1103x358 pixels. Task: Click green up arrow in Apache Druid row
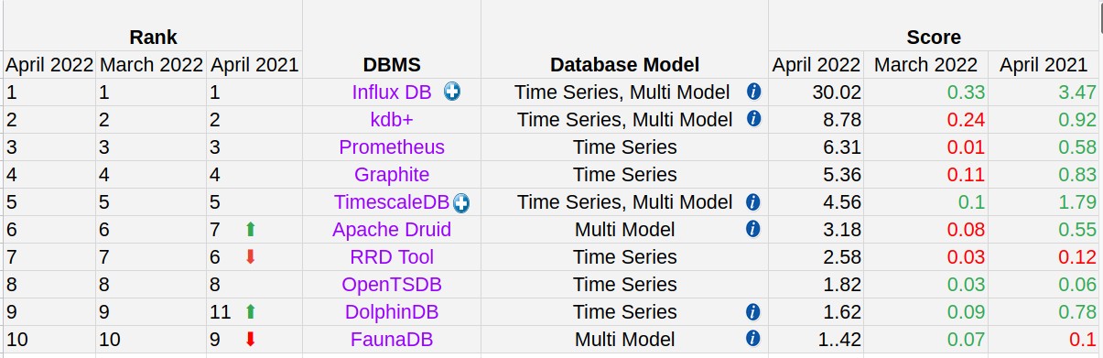[x=250, y=229]
